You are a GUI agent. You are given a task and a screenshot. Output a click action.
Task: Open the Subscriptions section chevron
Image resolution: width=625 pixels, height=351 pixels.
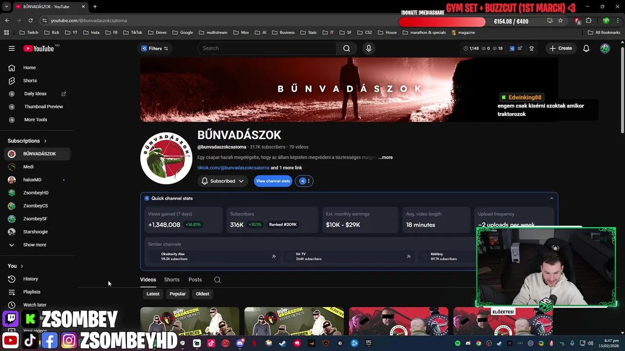click(x=45, y=141)
